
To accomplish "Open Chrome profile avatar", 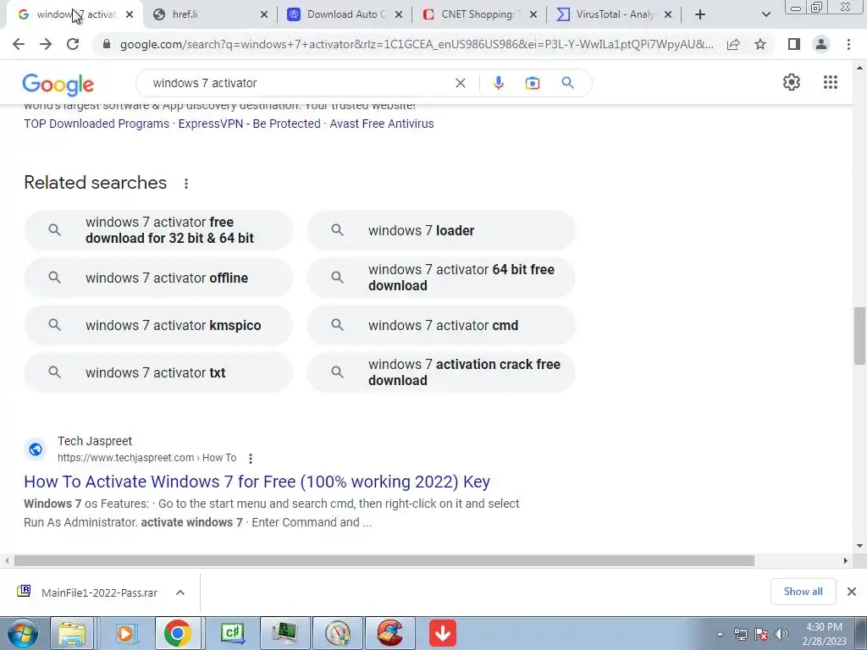I will (x=821, y=44).
